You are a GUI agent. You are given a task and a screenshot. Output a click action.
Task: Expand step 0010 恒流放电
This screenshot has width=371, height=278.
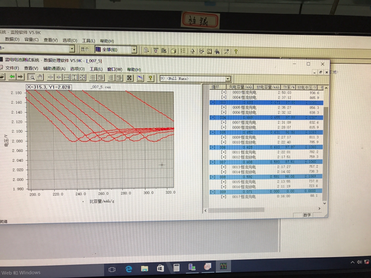click(224, 142)
